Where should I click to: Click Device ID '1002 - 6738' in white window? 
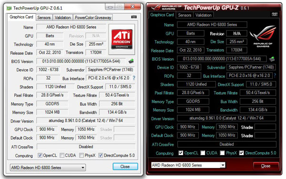(48, 70)
